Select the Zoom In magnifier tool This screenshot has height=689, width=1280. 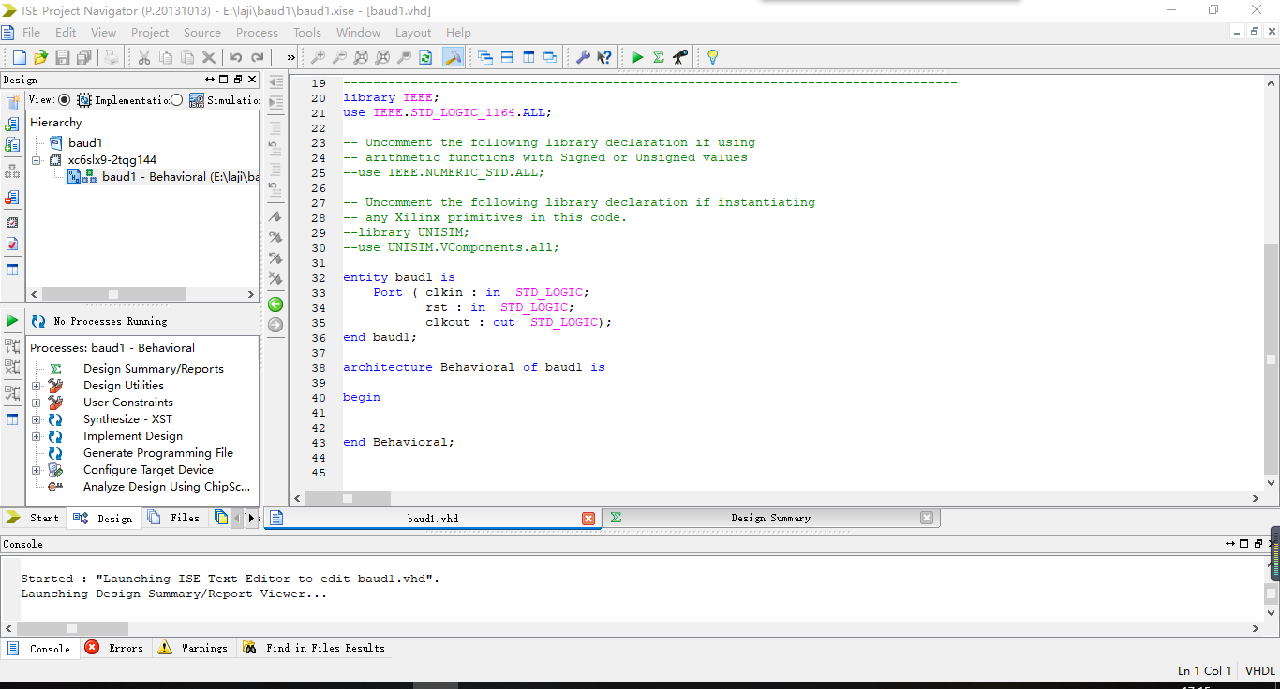319,57
